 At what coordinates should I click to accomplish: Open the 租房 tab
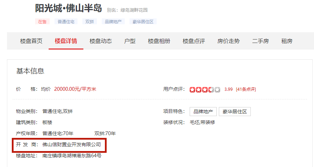point(287,41)
